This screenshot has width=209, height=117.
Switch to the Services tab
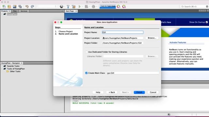[24, 11]
